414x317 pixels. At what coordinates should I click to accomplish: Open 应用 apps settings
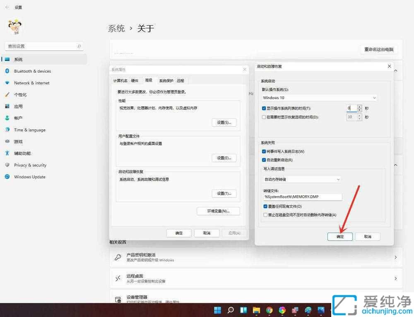coord(44,106)
